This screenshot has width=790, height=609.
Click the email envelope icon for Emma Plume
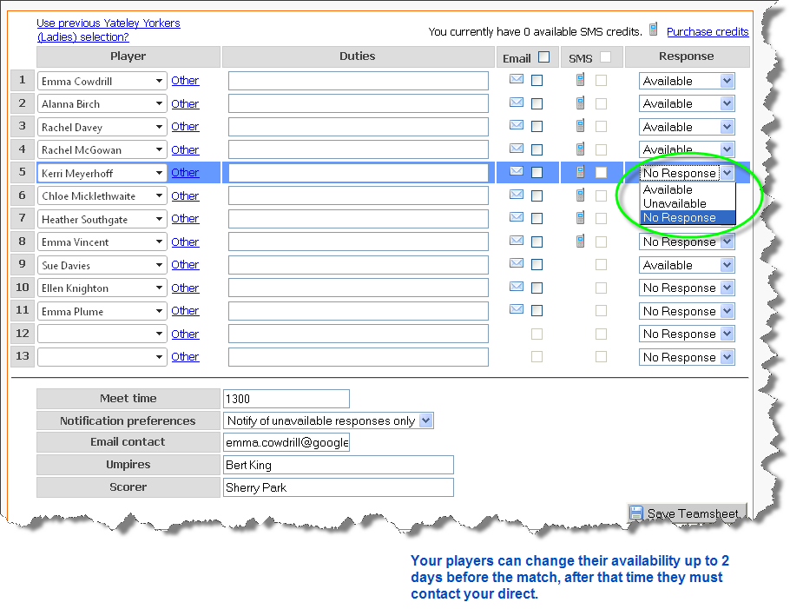click(517, 310)
